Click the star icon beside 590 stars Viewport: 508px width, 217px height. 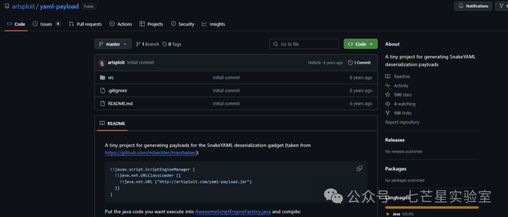pos(388,95)
